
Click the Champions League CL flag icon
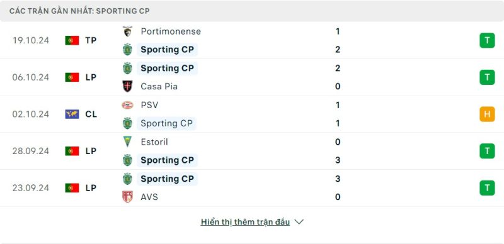pos(72,114)
